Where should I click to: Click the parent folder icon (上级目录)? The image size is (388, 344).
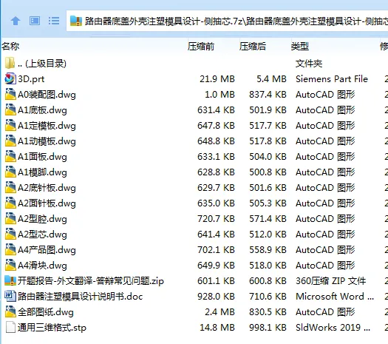pos(10,64)
